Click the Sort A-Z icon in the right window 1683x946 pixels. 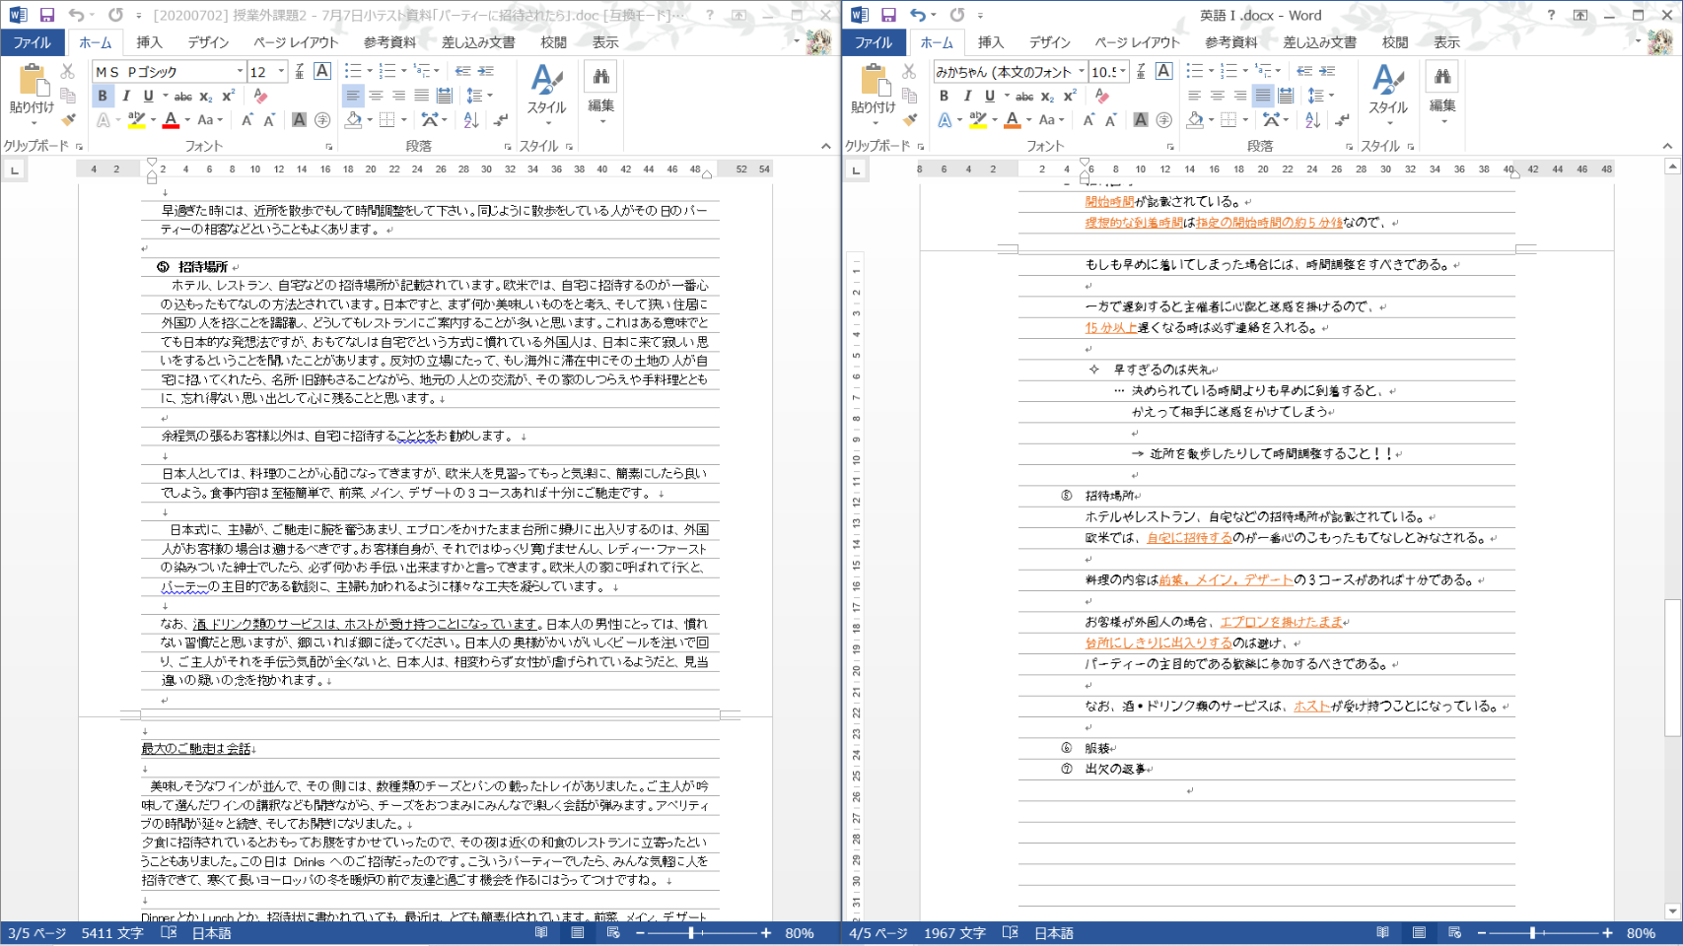point(1312,120)
